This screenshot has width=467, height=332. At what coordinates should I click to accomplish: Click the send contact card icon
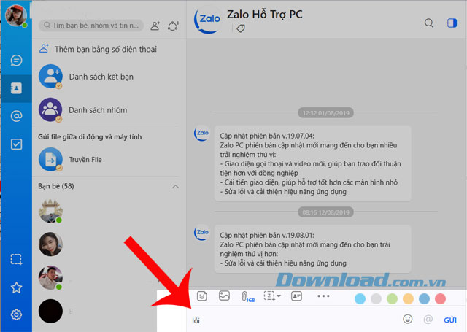coord(296,296)
